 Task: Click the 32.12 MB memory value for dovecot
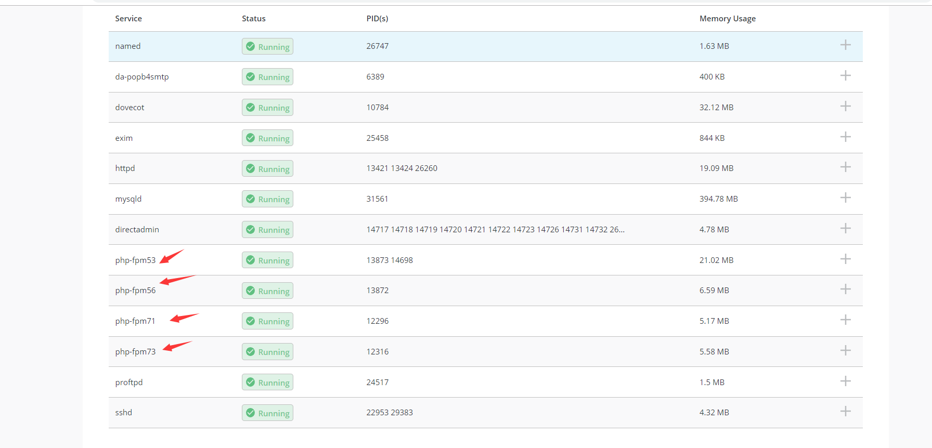[717, 108]
